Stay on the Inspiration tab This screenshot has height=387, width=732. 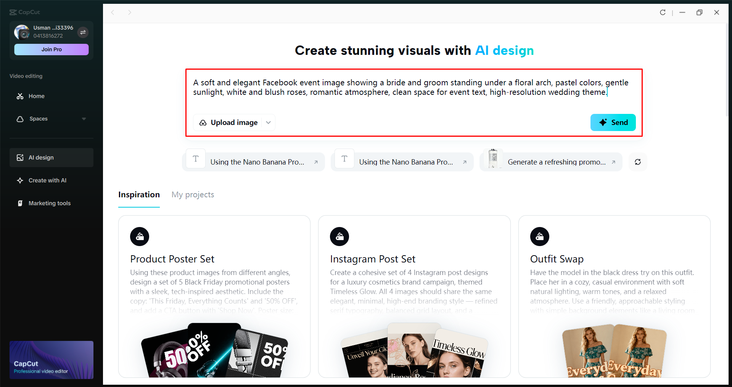138,195
